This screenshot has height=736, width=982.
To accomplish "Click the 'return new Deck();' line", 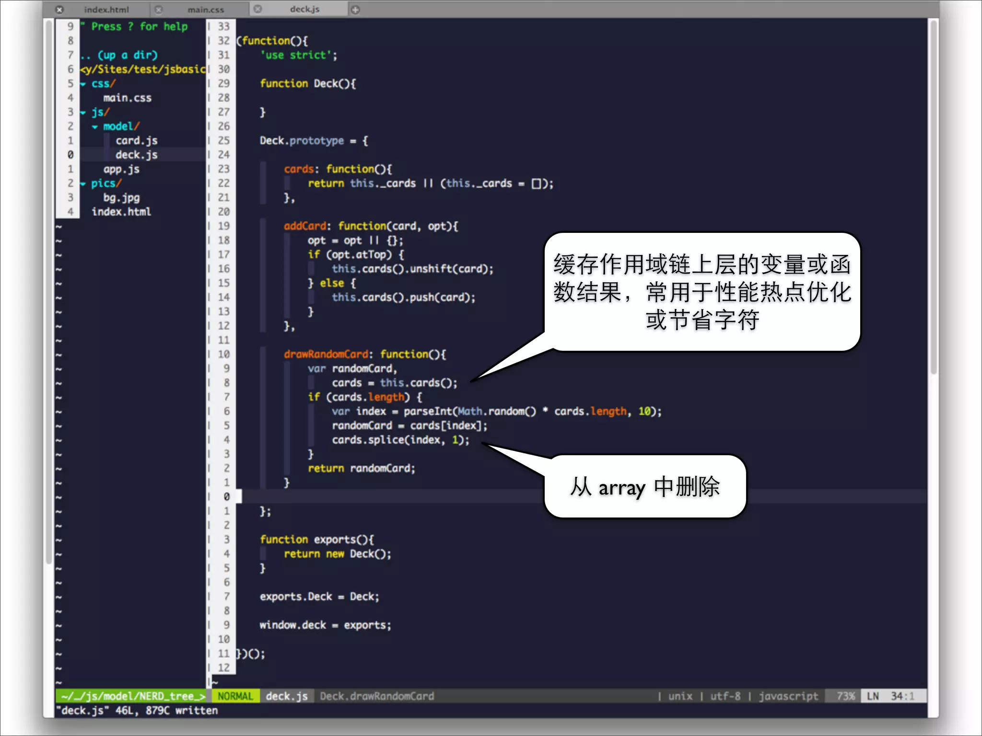I will (x=338, y=554).
